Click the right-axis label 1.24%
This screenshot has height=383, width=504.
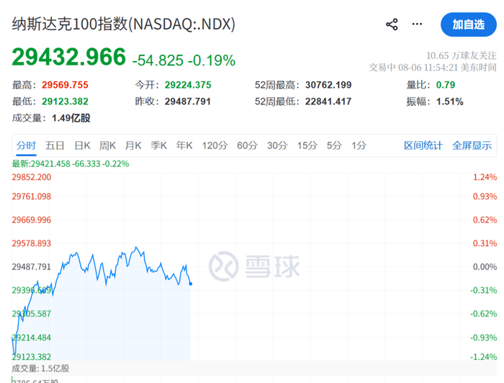point(485,177)
